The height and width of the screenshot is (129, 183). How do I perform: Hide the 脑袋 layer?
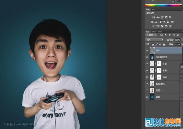147,77
